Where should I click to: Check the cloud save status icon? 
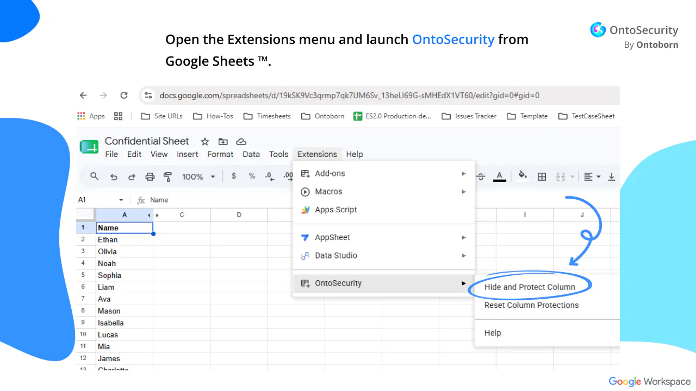(x=241, y=142)
